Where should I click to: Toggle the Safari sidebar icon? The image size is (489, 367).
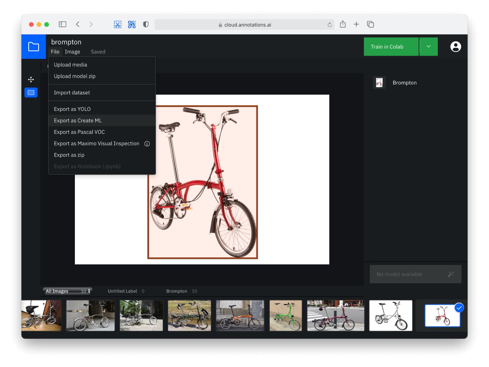pos(63,24)
